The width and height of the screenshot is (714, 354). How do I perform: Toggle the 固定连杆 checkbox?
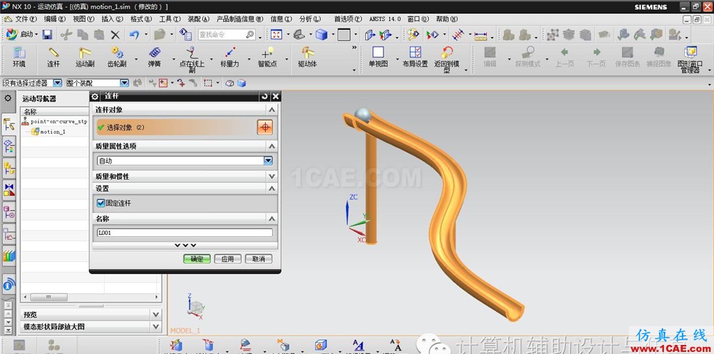click(x=101, y=203)
